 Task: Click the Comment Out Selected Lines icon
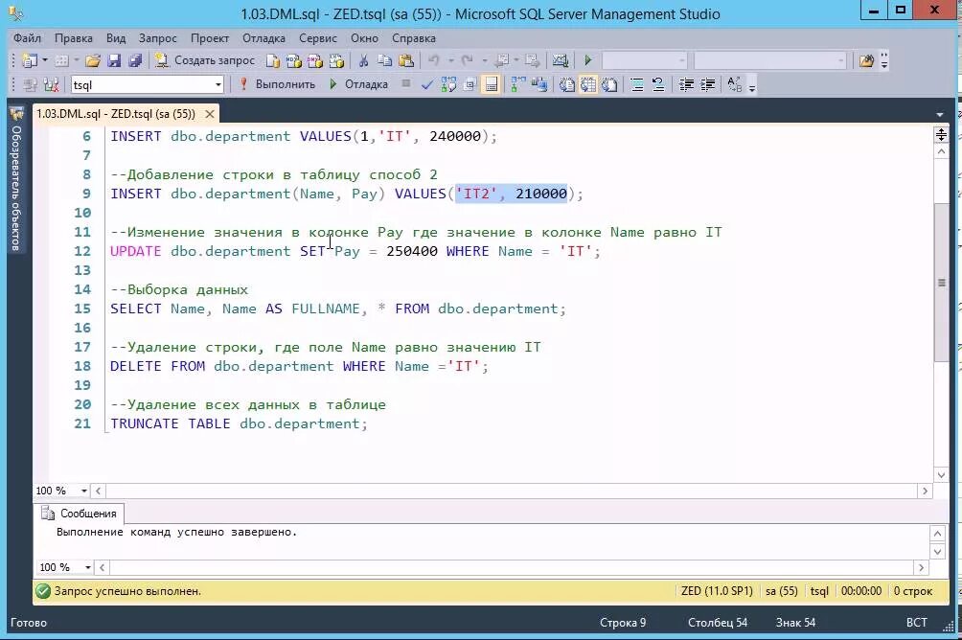tap(637, 84)
